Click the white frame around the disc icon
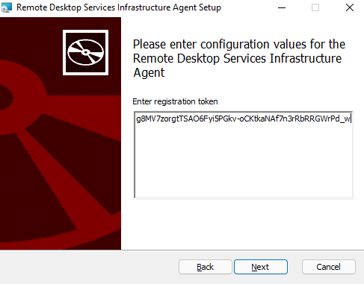Viewport: 364px width, 284px height. tap(85, 32)
